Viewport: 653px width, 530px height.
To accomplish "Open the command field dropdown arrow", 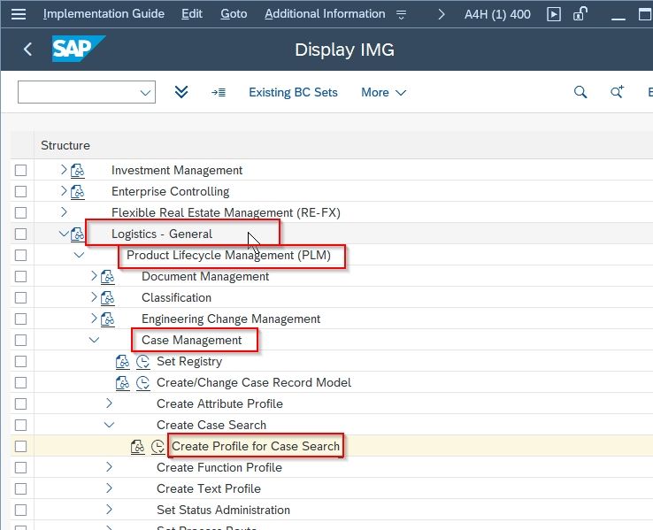I will pyautogui.click(x=145, y=92).
